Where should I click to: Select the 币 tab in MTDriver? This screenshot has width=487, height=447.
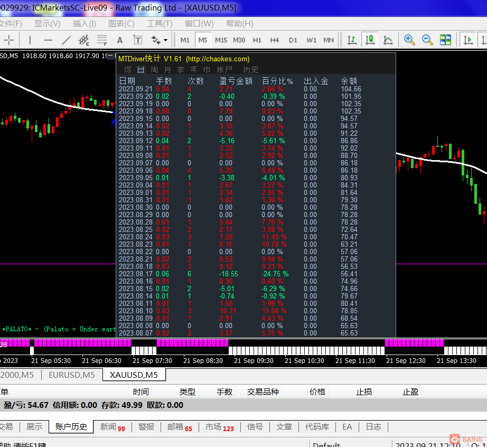coord(207,70)
